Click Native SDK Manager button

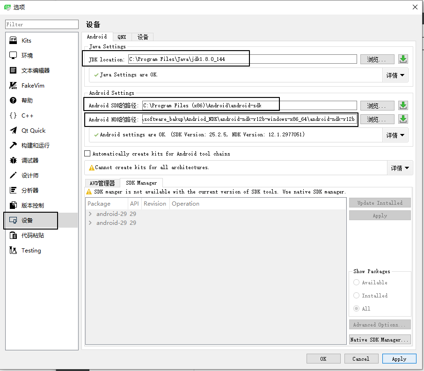pyautogui.click(x=380, y=339)
